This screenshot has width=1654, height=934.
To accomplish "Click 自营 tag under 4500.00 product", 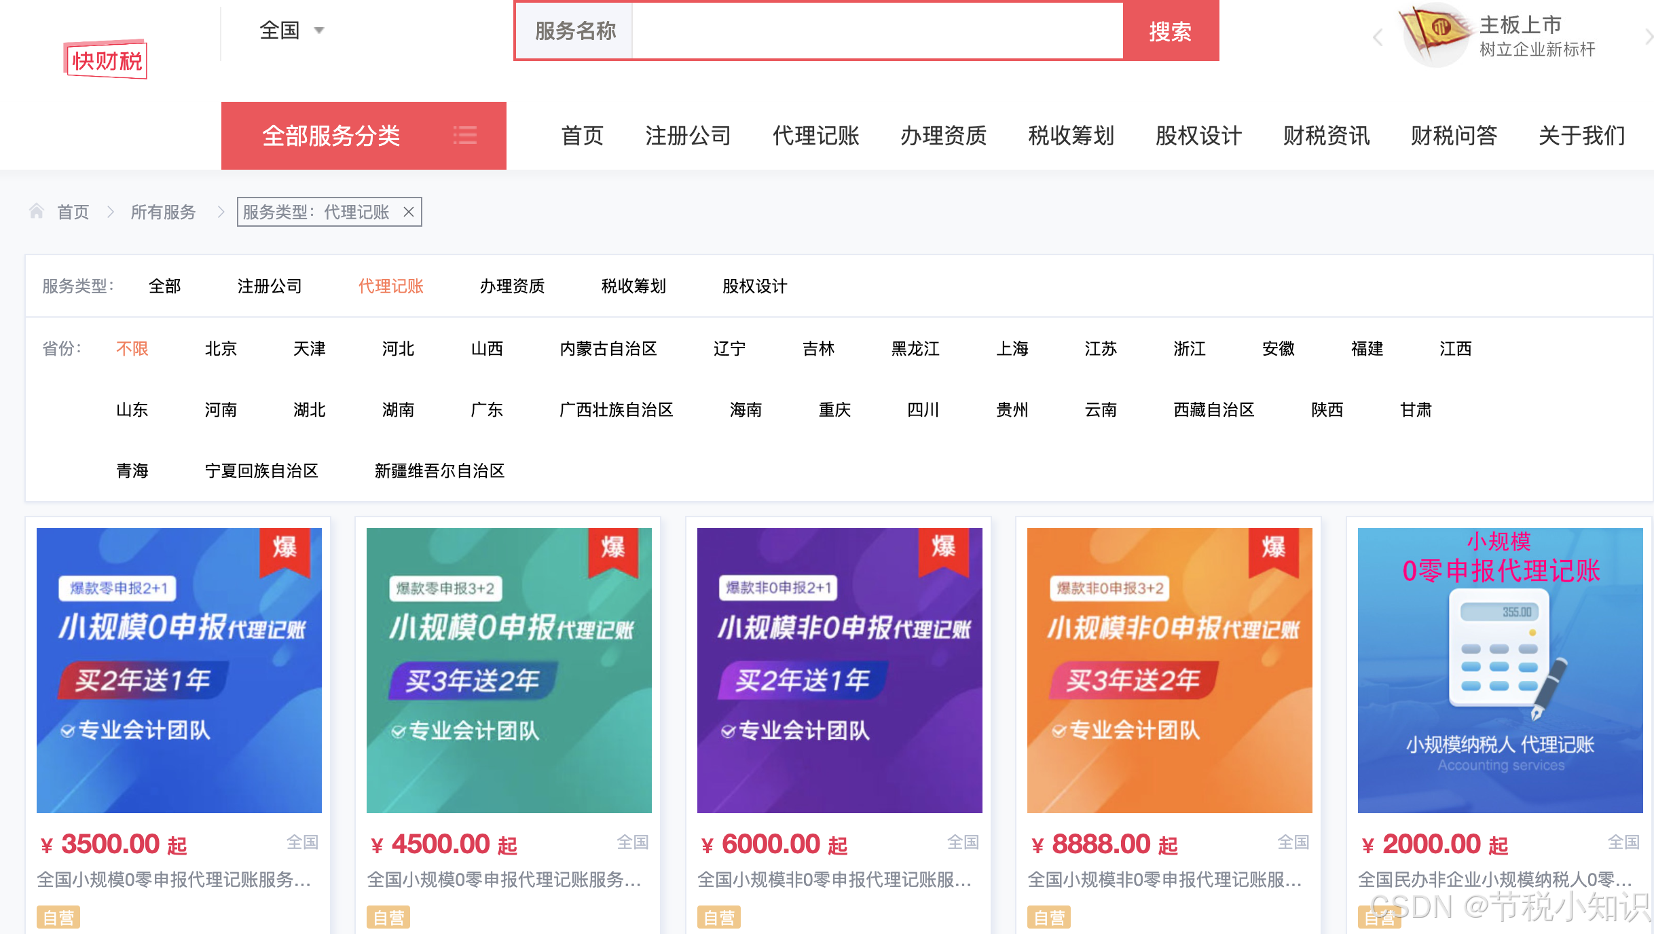I will coord(388,917).
